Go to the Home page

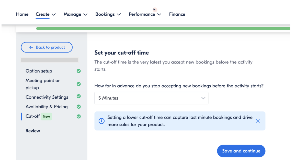click(22, 14)
